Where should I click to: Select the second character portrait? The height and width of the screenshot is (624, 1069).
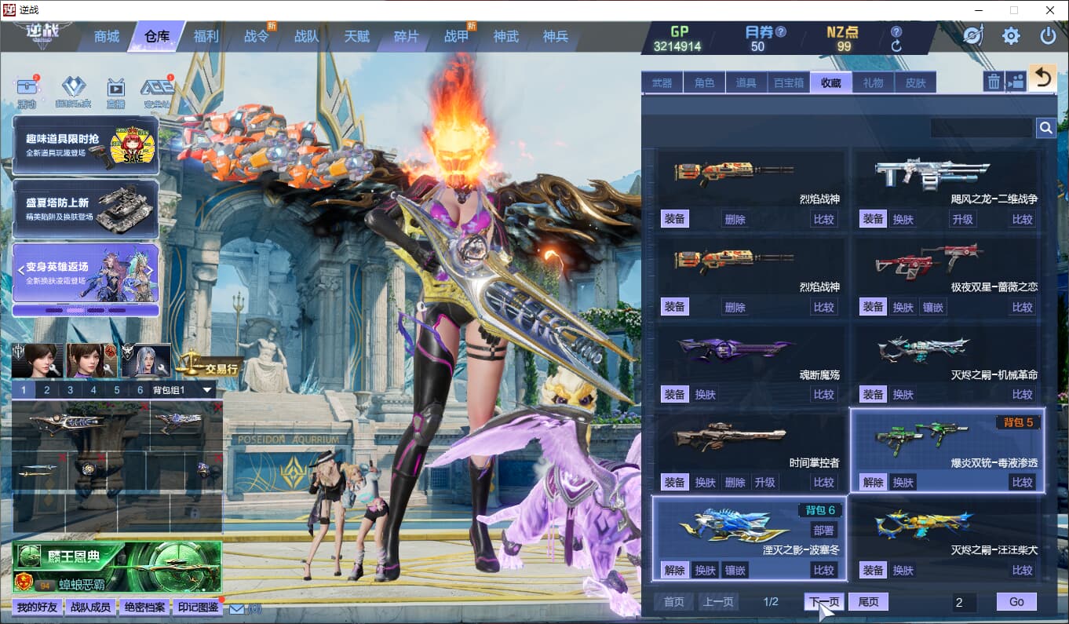pos(92,361)
